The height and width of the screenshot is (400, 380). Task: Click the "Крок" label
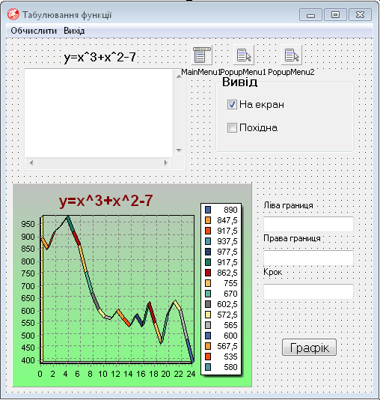272,272
